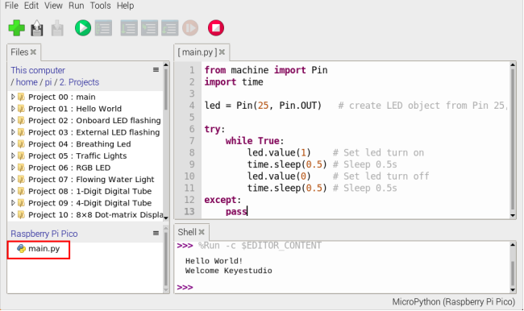
Task: Open the Edit menu
Action: click(x=31, y=6)
